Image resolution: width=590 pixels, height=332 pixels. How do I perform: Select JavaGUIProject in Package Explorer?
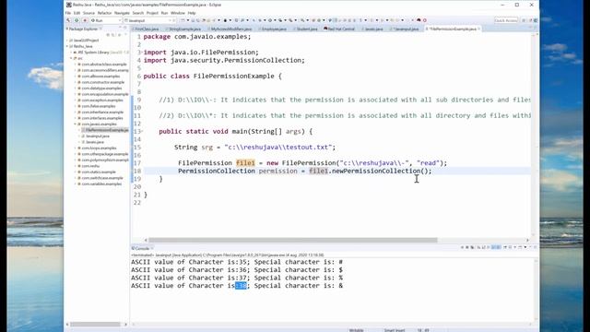86,41
